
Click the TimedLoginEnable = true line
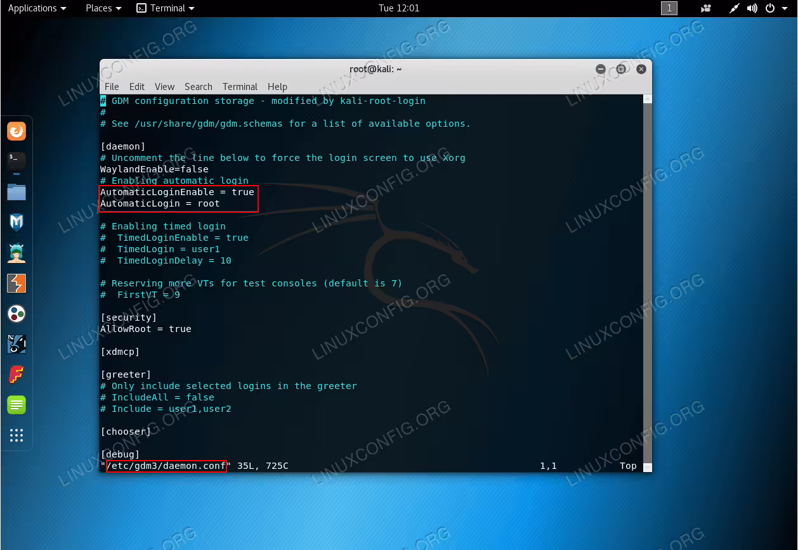[174, 238]
